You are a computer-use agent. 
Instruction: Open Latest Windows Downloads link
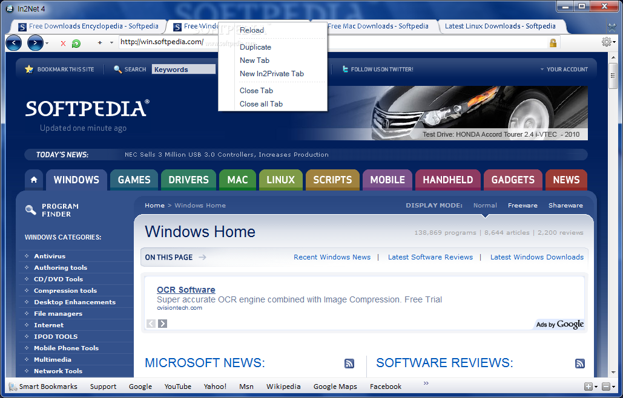point(537,257)
